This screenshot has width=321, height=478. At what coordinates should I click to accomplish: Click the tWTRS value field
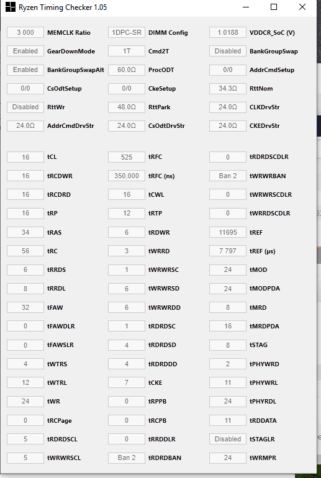pos(25,364)
